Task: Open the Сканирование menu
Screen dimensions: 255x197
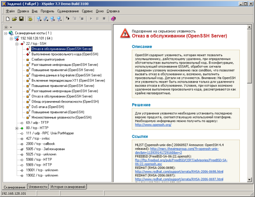Action: click(68, 11)
